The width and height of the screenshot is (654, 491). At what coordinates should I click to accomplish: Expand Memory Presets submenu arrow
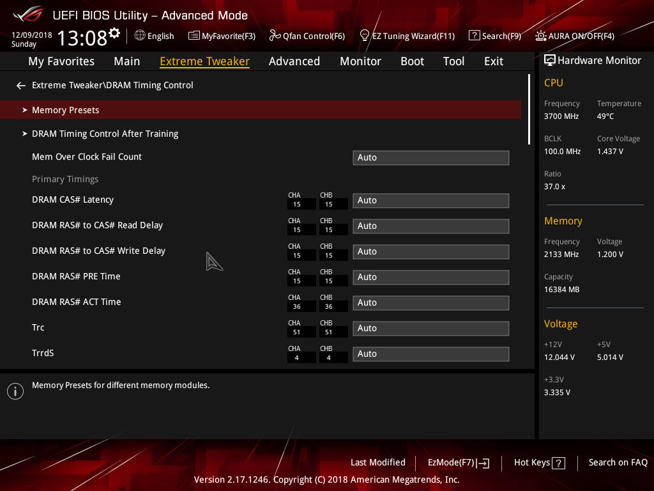coord(25,110)
